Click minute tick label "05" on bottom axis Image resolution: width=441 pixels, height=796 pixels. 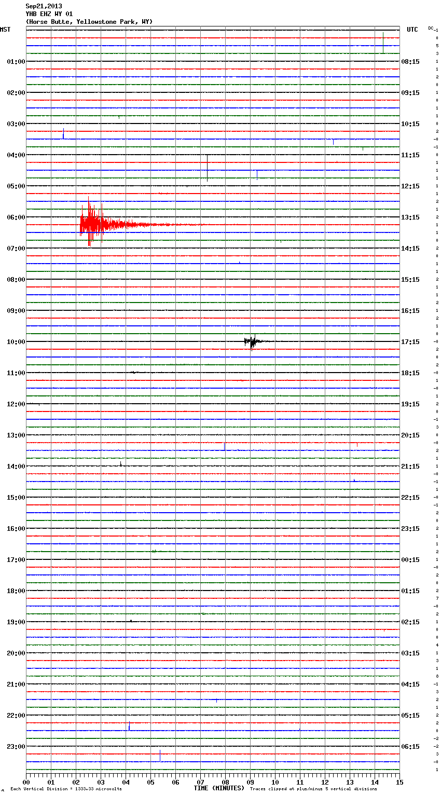(150, 782)
